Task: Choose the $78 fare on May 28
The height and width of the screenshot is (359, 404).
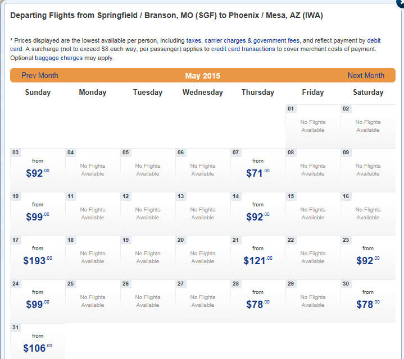Action: 257,304
